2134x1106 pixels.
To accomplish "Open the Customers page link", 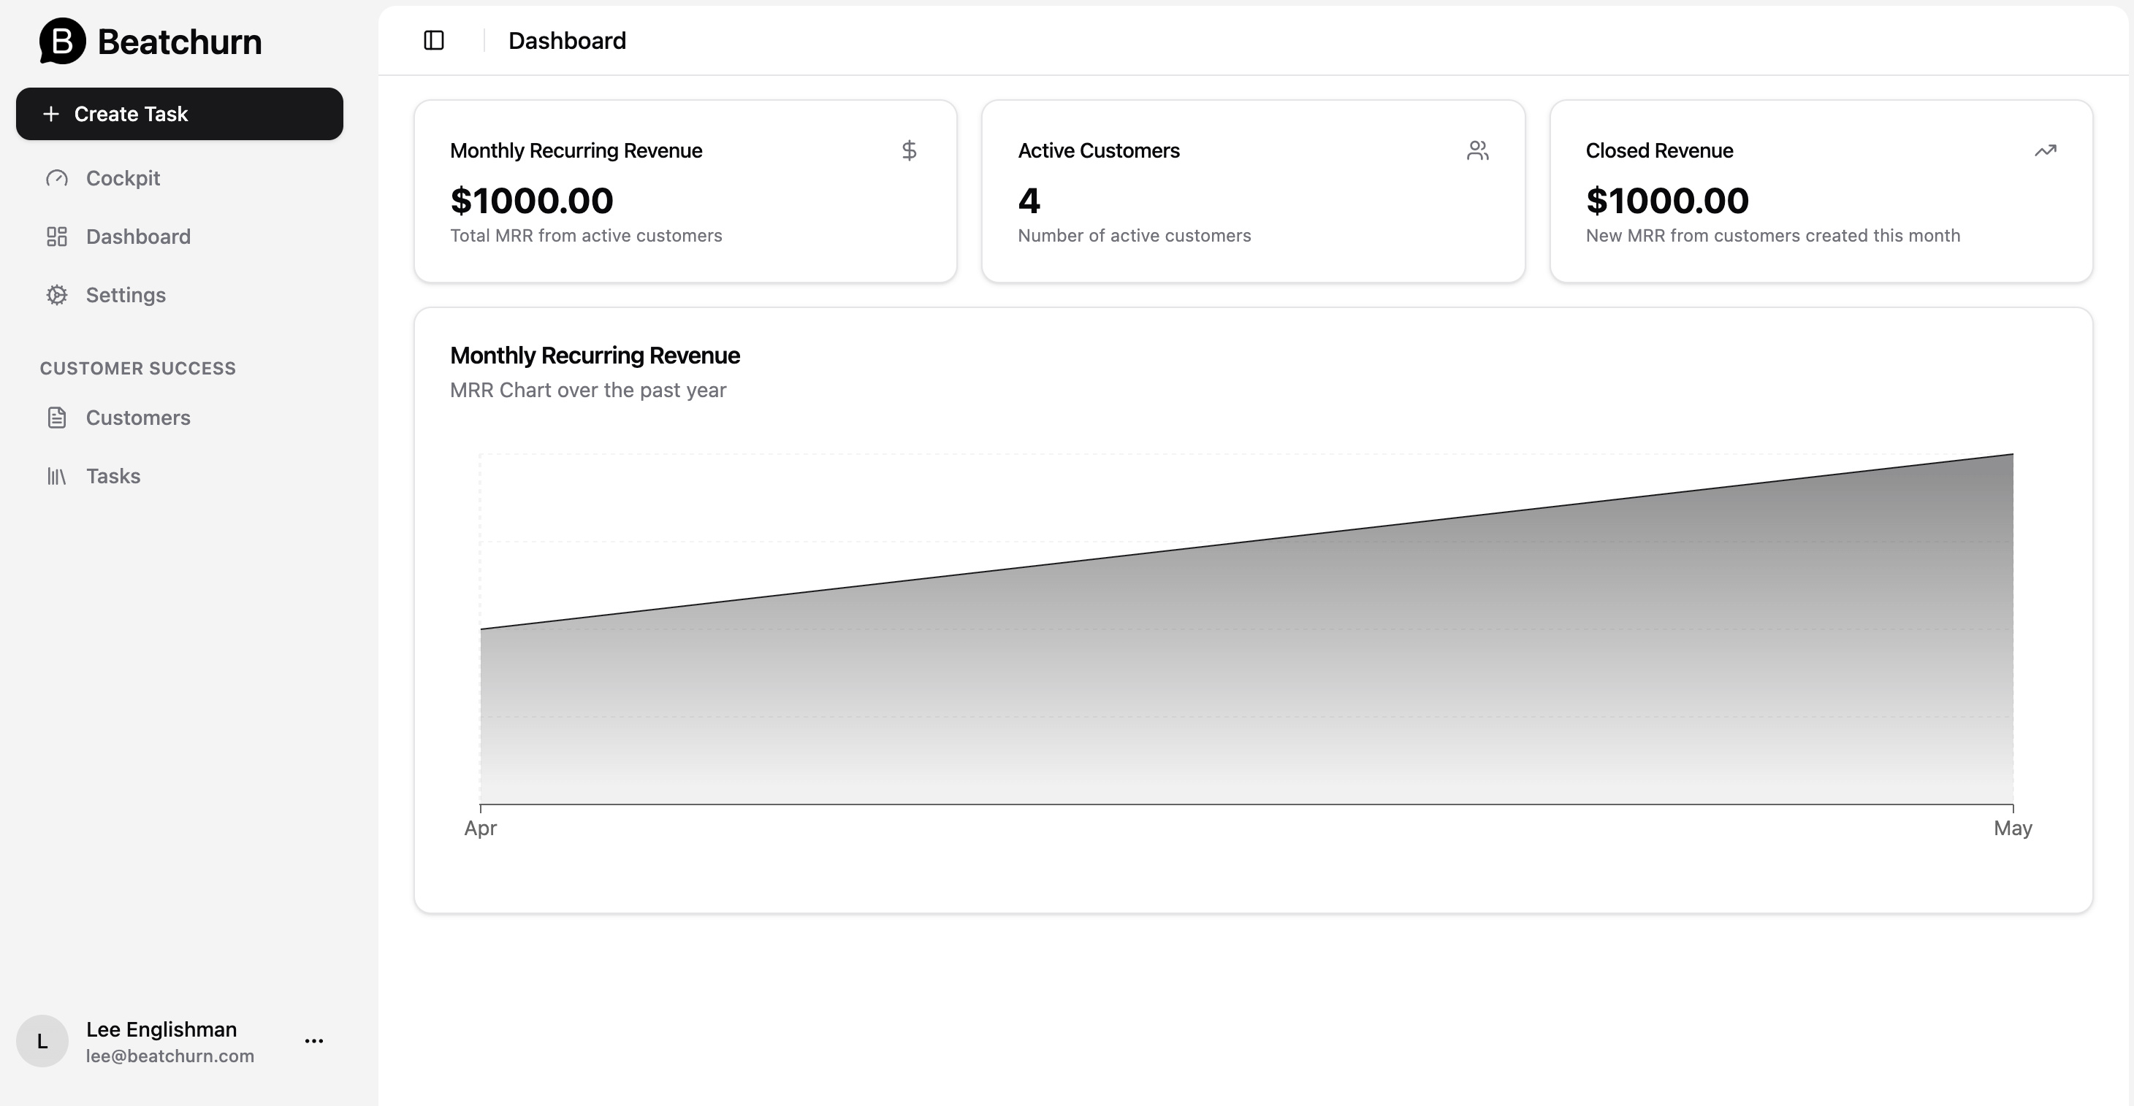I will 138,418.
